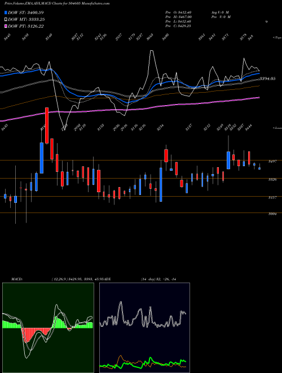The height and width of the screenshot is (373, 282).
Task: Click the blue DOW ST legend swatch
Action: (6, 12)
